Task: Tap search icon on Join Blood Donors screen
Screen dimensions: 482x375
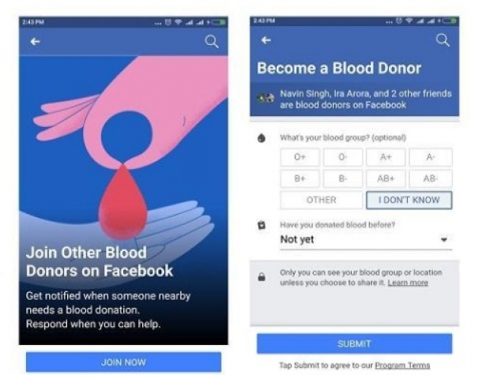Action: coord(212,42)
